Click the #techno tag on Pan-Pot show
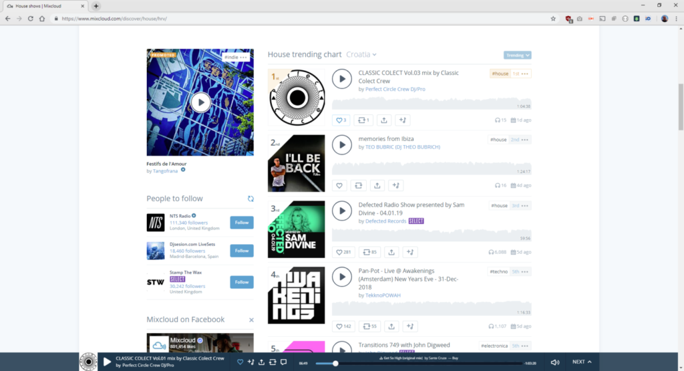684x371 pixels. pyautogui.click(x=498, y=271)
